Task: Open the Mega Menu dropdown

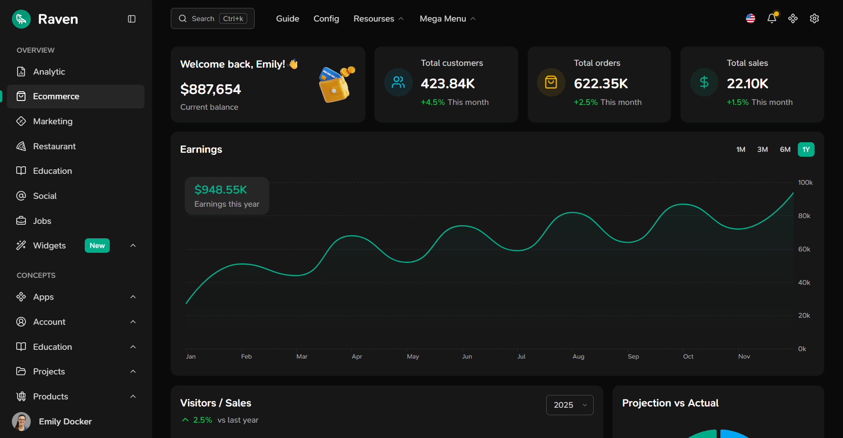Action: tap(447, 19)
